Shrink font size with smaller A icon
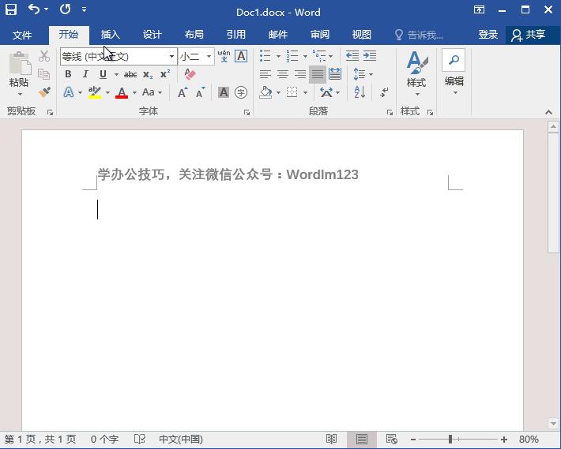Image resolution: width=561 pixels, height=449 pixels. (201, 92)
